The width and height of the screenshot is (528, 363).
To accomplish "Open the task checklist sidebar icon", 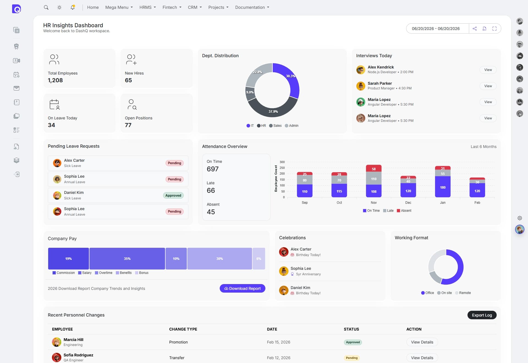I will pos(16,130).
